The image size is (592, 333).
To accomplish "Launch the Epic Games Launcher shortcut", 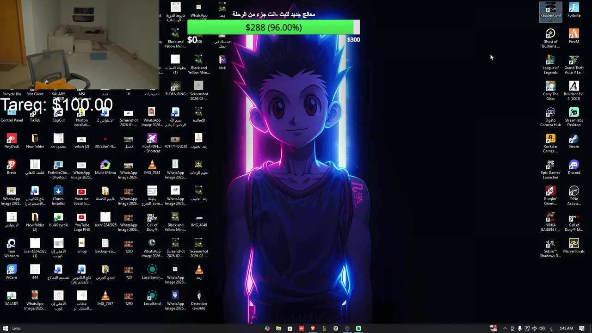I will (x=550, y=170).
